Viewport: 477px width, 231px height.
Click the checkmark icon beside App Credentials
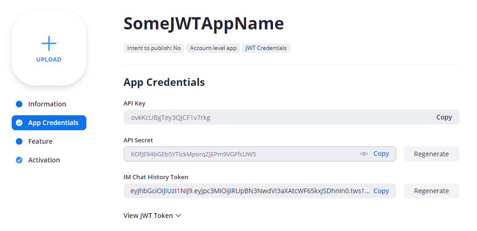(19, 123)
